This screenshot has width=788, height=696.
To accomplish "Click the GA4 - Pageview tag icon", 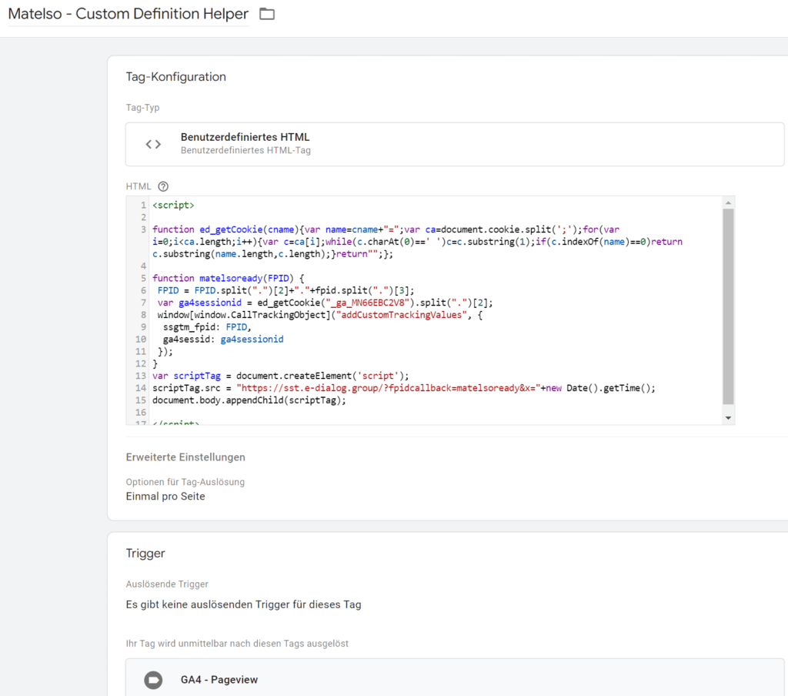I will click(153, 680).
